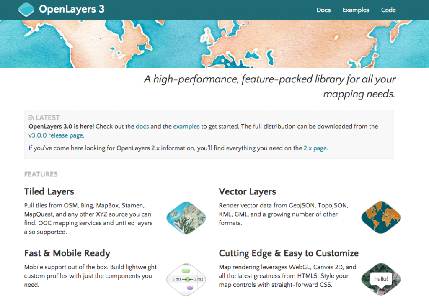
Task: Open the Docs navigation item
Action: point(323,10)
